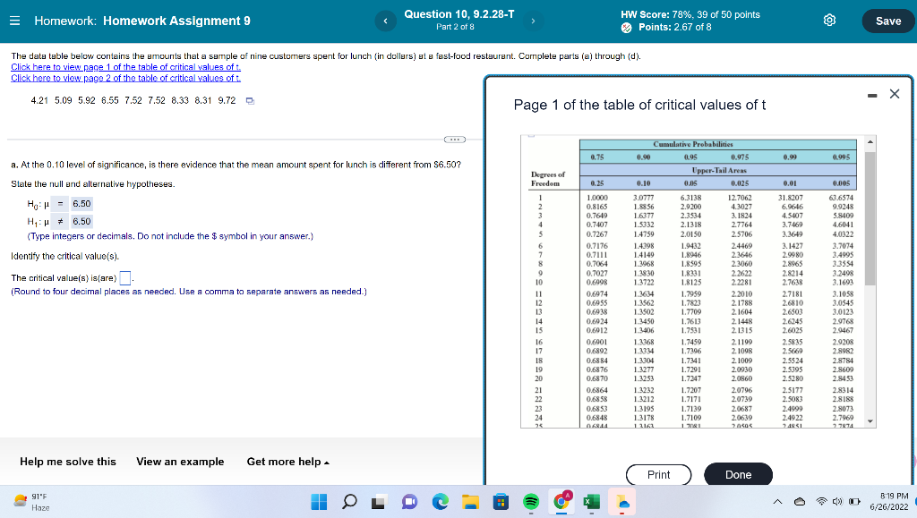Click Done to close the table
Viewport: 917px width, 518px height.
(738, 475)
